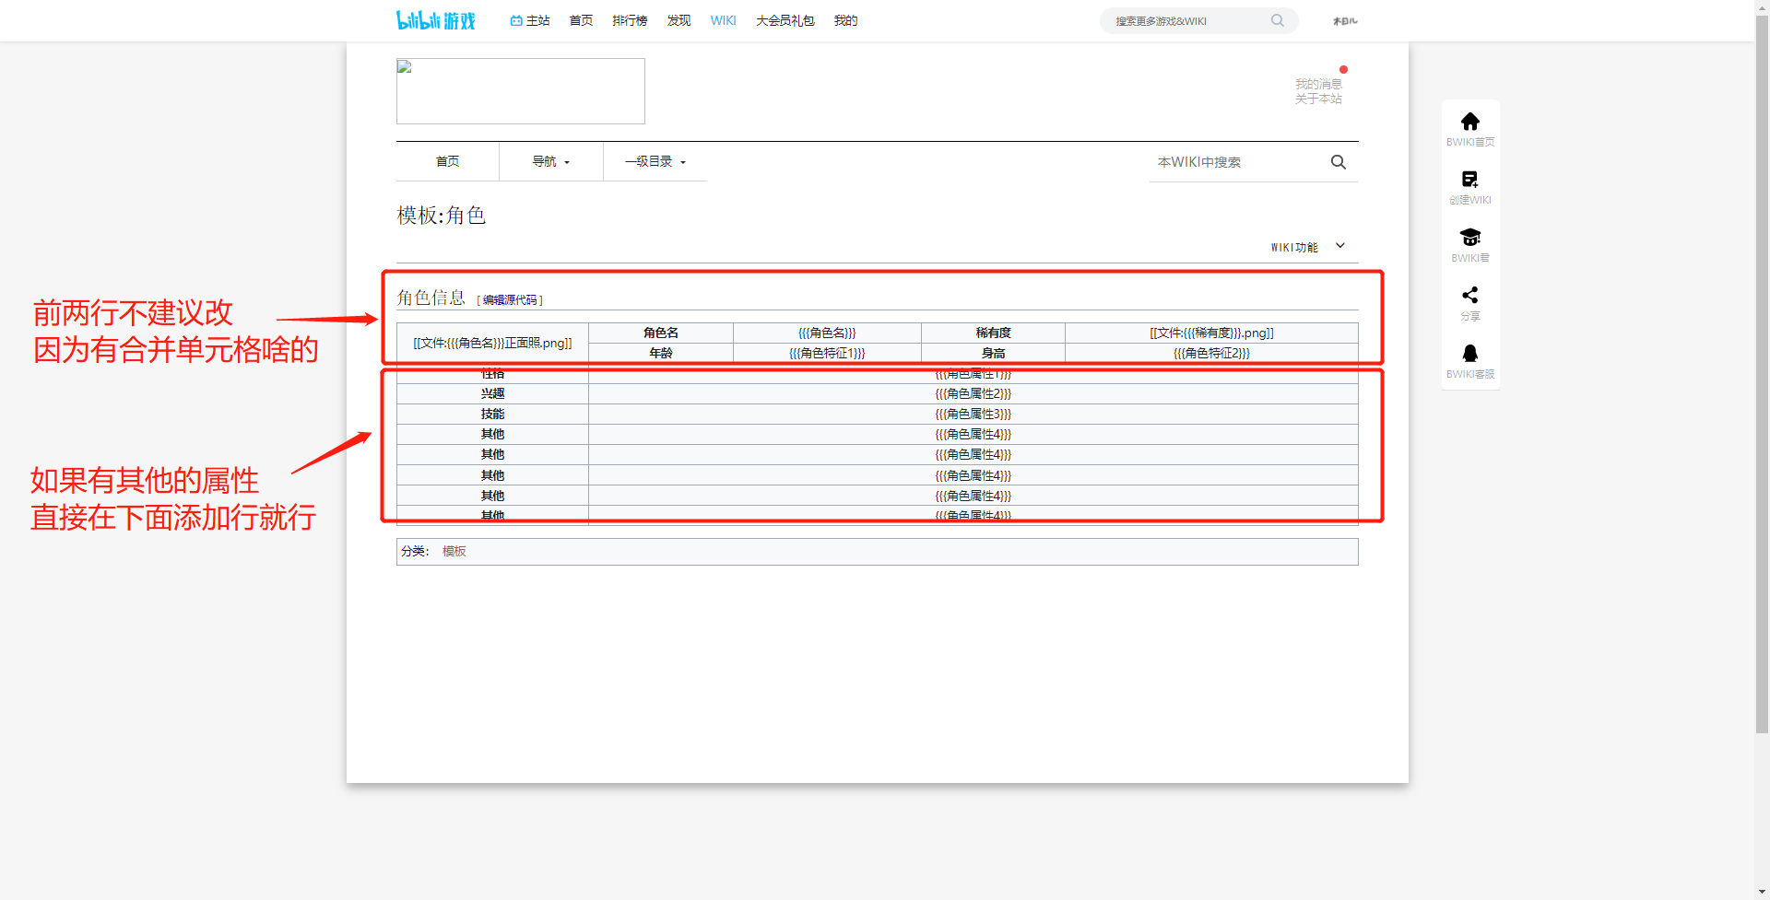This screenshot has height=900, width=1770.
Task: Click the 角色名 header cell
Action: pyautogui.click(x=661, y=333)
